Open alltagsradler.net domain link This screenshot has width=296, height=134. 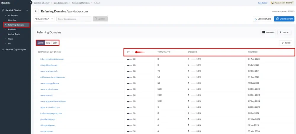coord(48,125)
